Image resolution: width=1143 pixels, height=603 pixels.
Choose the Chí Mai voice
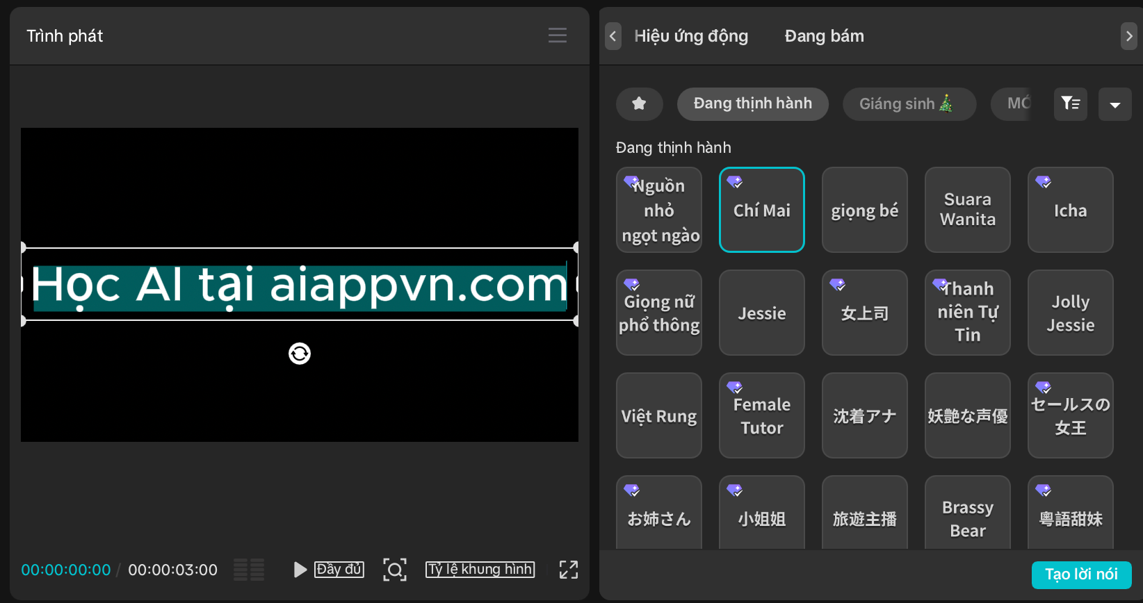(761, 210)
